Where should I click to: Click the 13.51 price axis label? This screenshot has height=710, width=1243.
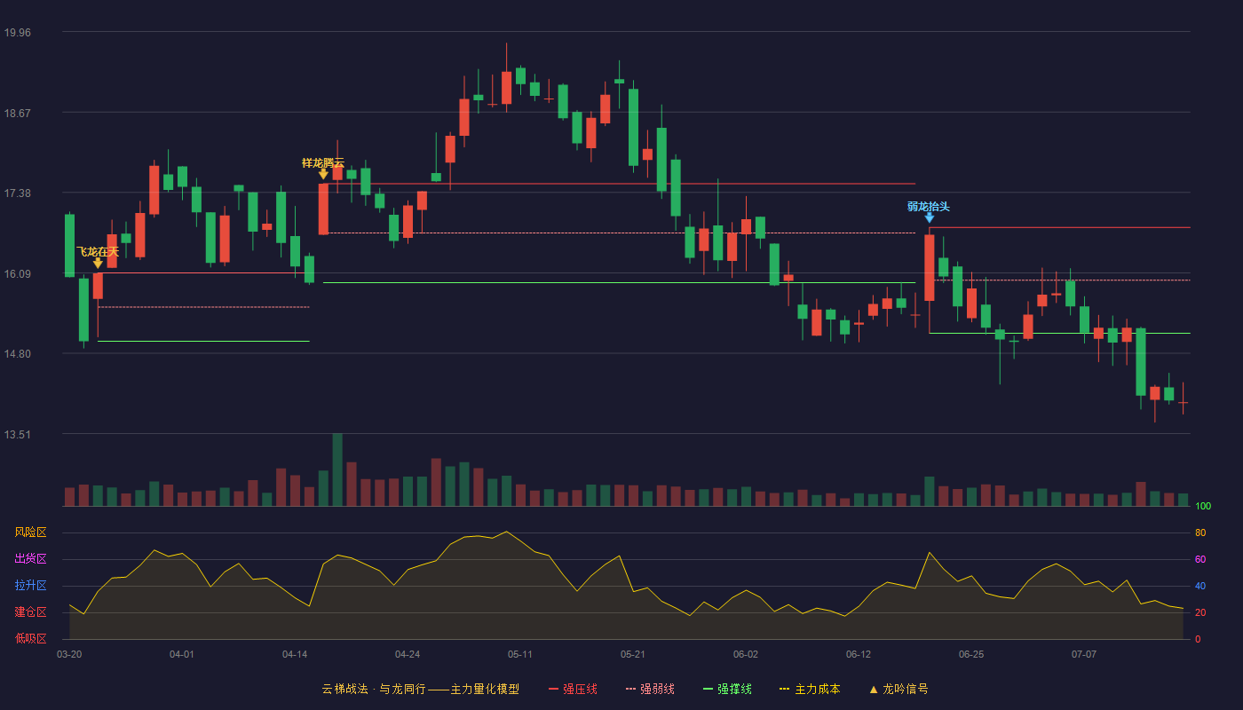(x=17, y=435)
